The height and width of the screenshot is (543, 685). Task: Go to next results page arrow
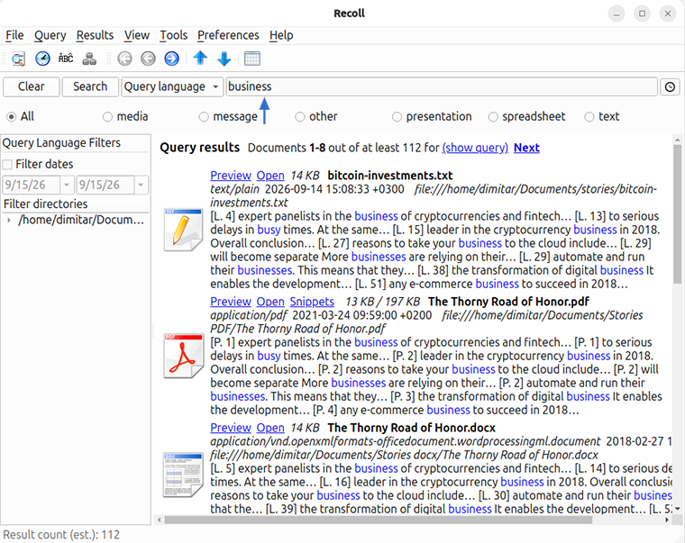click(171, 59)
